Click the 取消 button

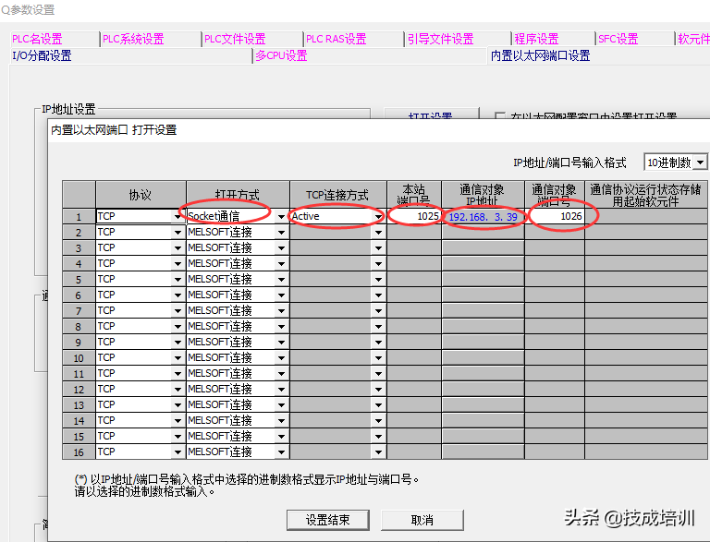422,520
